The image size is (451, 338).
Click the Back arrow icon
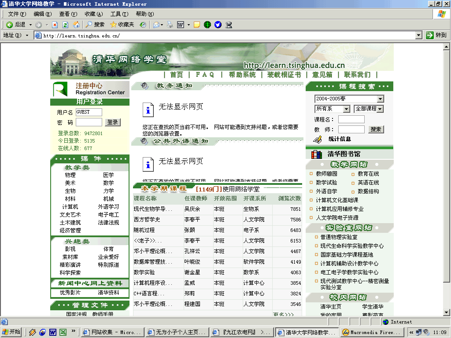pos(10,25)
